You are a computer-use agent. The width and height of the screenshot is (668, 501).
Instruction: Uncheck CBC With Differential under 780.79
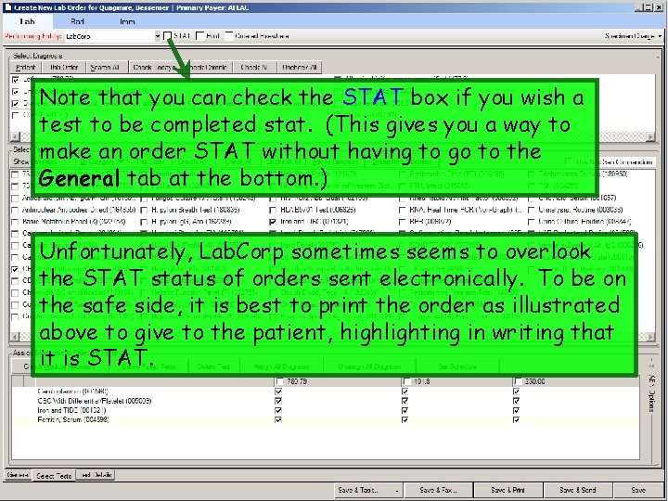click(x=278, y=401)
